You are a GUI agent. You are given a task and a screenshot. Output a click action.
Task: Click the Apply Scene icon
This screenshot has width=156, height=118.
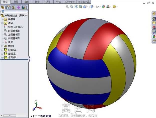(x=108, y=7)
